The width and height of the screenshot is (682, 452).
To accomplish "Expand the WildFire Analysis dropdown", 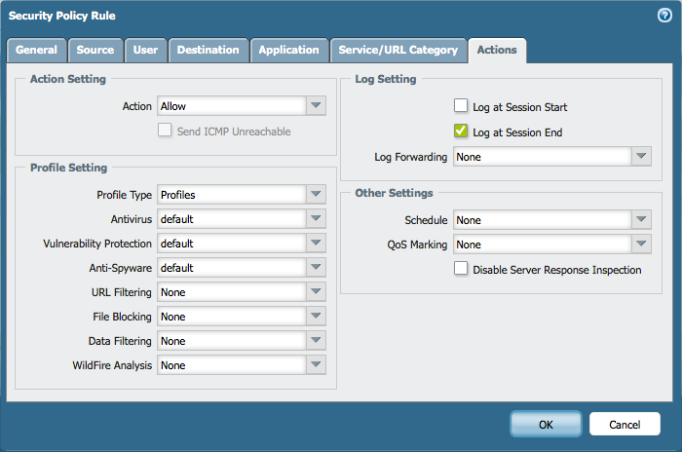I will pos(316,365).
